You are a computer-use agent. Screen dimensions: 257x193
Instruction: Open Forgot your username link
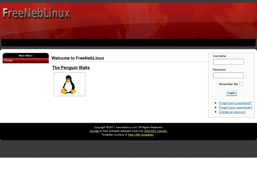click(235, 107)
